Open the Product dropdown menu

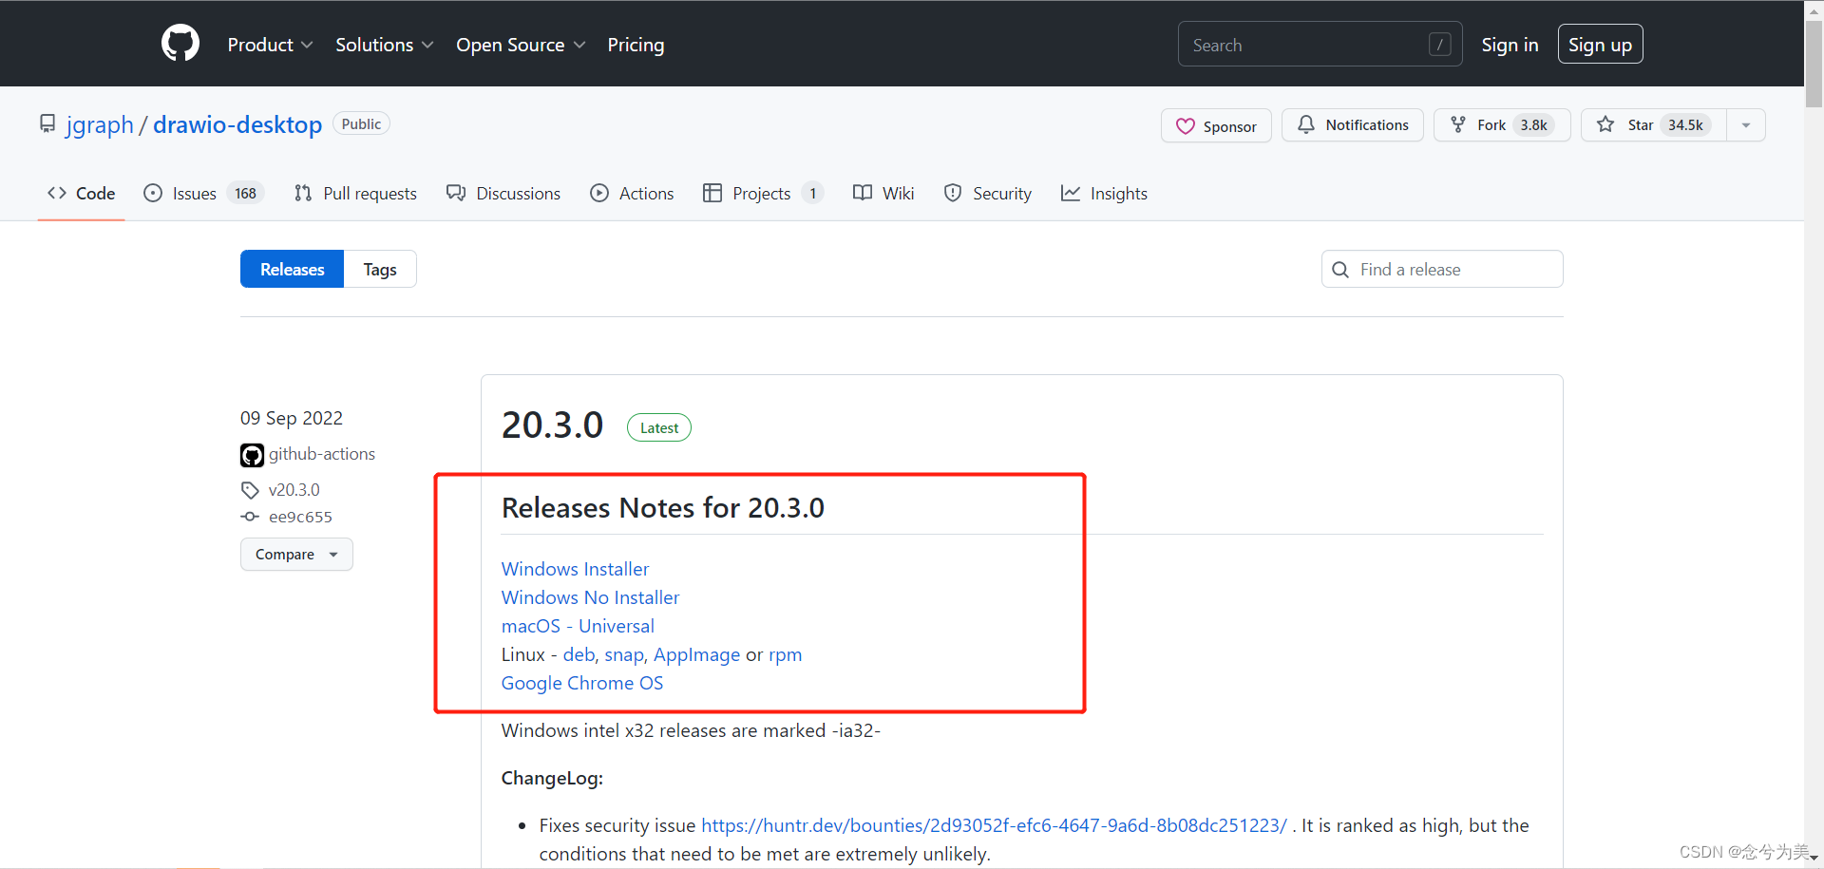pos(270,45)
